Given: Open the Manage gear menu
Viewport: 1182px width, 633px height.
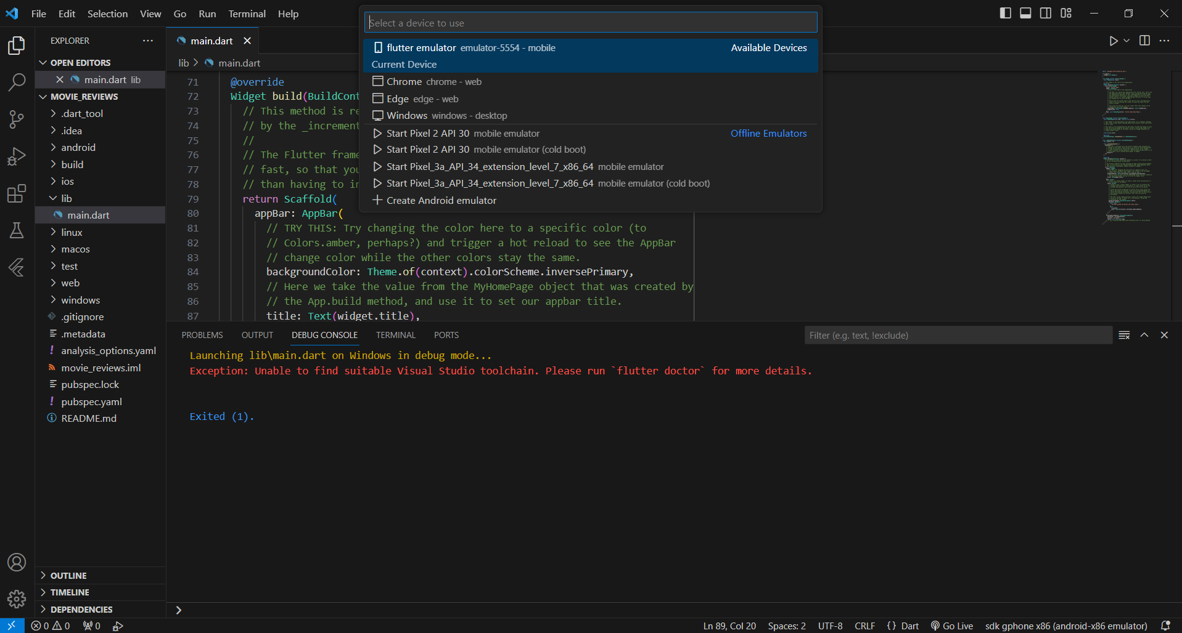Looking at the screenshot, I should point(17,599).
